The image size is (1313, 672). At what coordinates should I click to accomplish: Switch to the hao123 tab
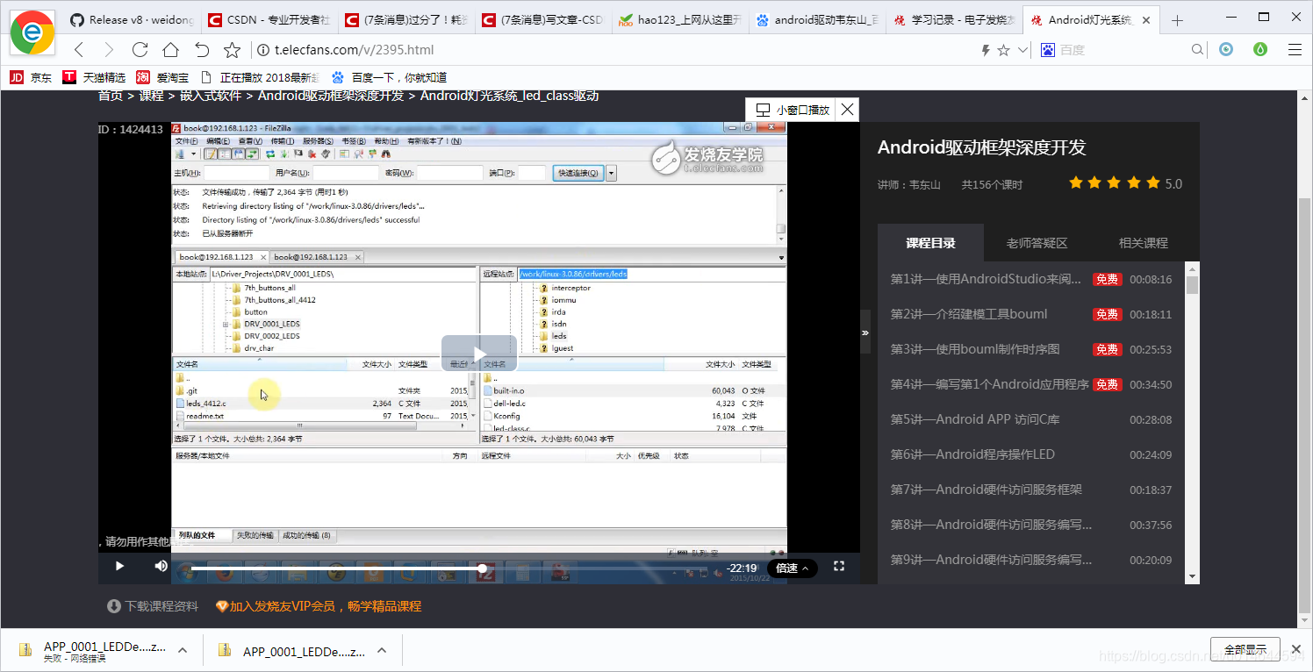coord(679,20)
